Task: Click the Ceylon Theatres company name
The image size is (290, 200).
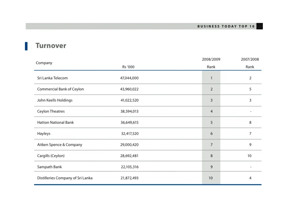Action: (51, 111)
